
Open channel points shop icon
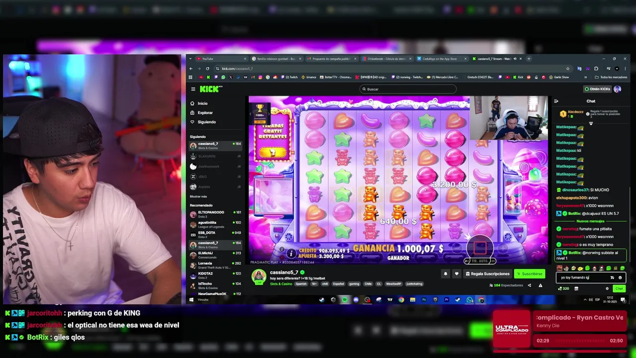click(576, 288)
